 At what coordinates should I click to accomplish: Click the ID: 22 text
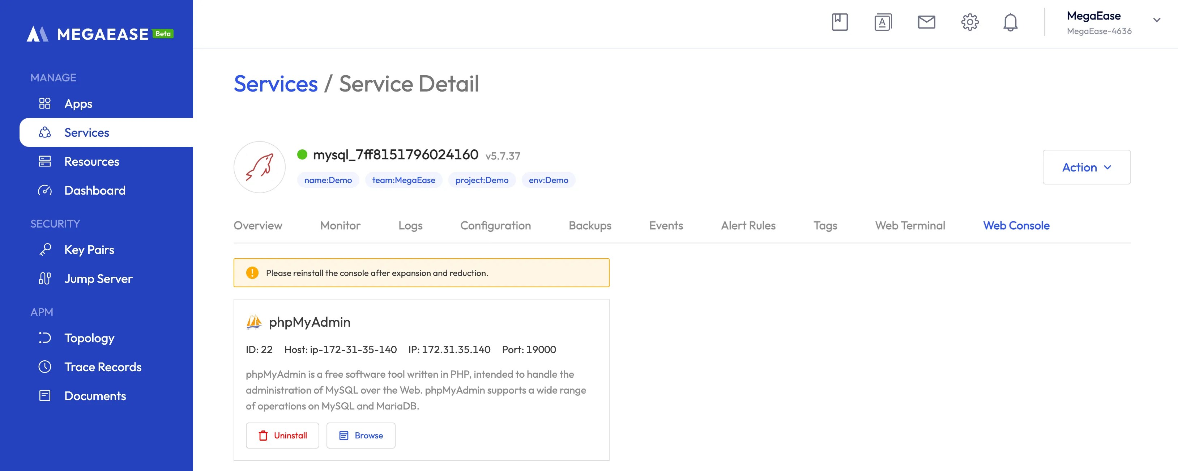(x=259, y=350)
